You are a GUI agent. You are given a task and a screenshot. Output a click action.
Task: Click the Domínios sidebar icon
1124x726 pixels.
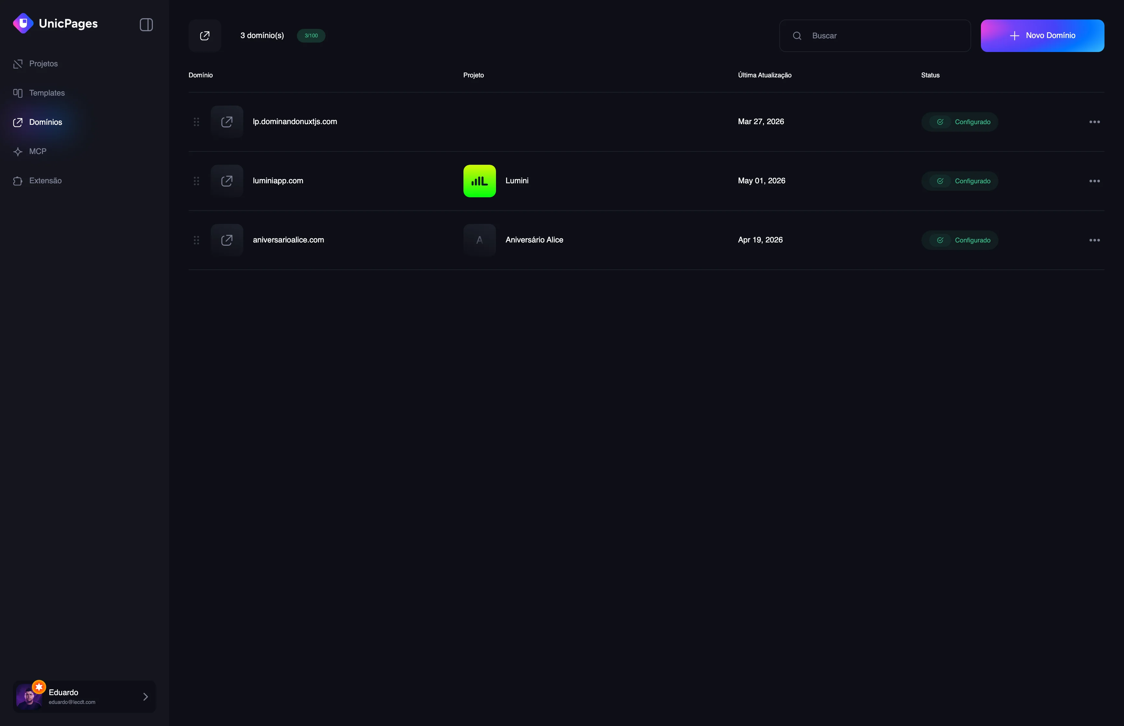pyautogui.click(x=18, y=122)
